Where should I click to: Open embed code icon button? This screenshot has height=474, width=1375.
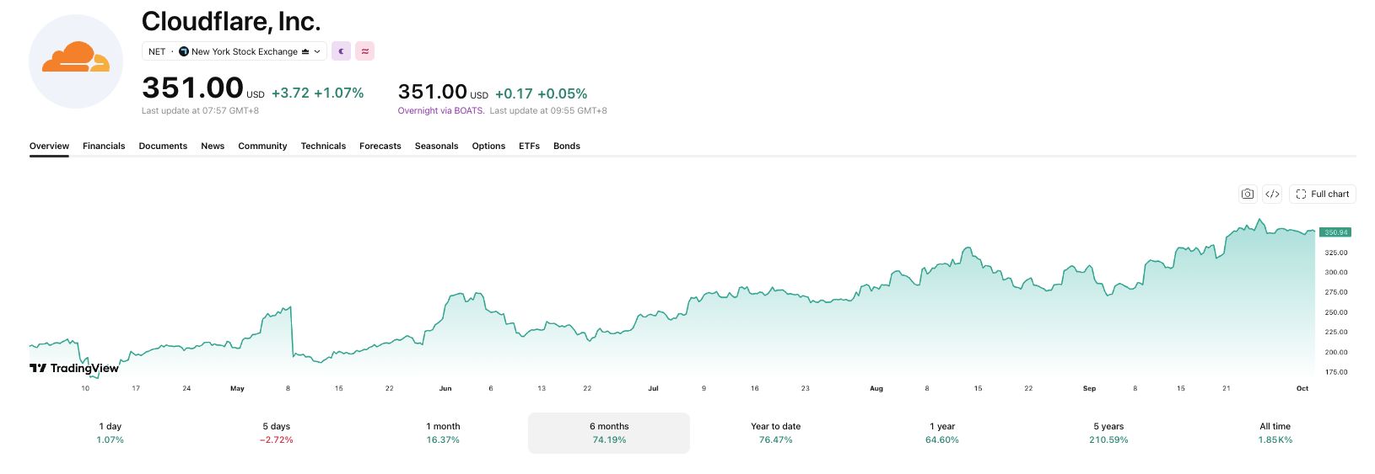[x=1272, y=194]
